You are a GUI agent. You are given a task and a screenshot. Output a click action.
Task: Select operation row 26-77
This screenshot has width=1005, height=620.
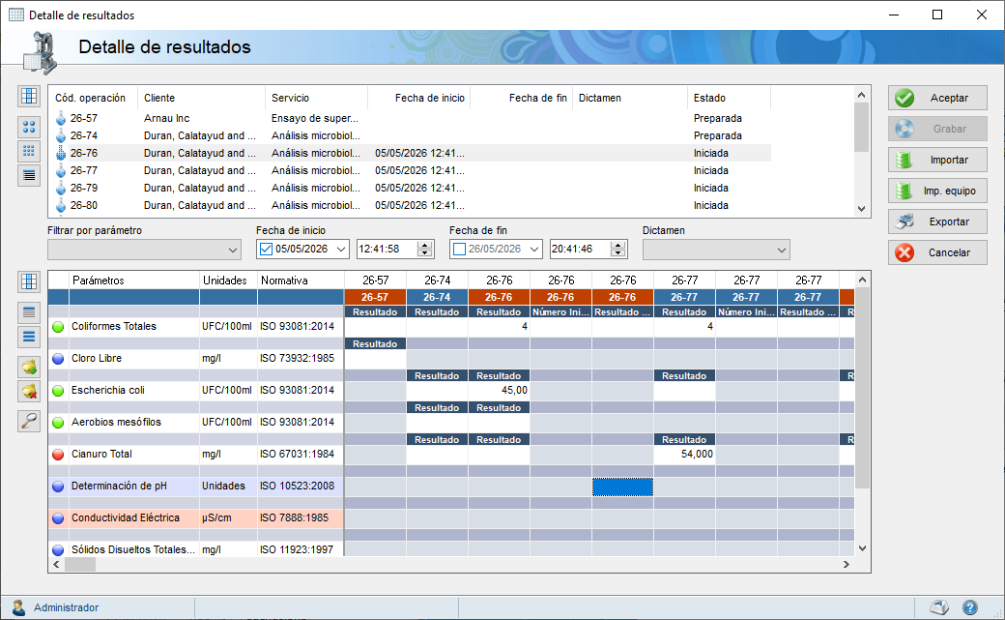410,171
